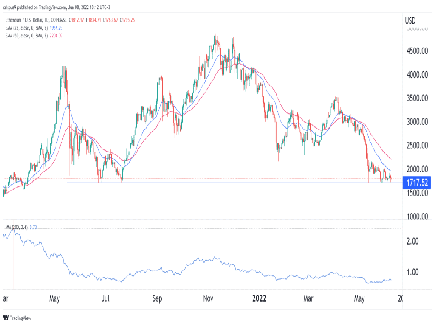
Task: Click the 4500.00 price axis label
Action: (415, 51)
